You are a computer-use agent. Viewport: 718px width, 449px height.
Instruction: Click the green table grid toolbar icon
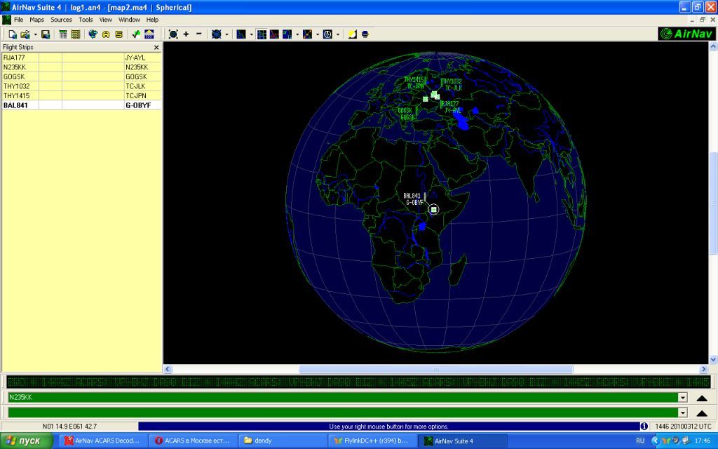(x=63, y=34)
